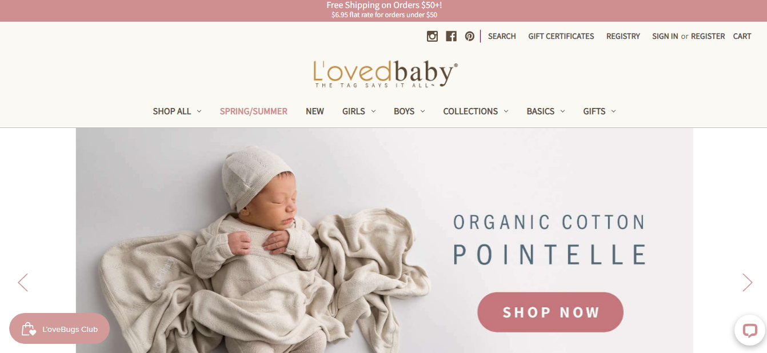Click the L'ovedbaby logo
This screenshot has width=767, height=353.
tap(385, 74)
